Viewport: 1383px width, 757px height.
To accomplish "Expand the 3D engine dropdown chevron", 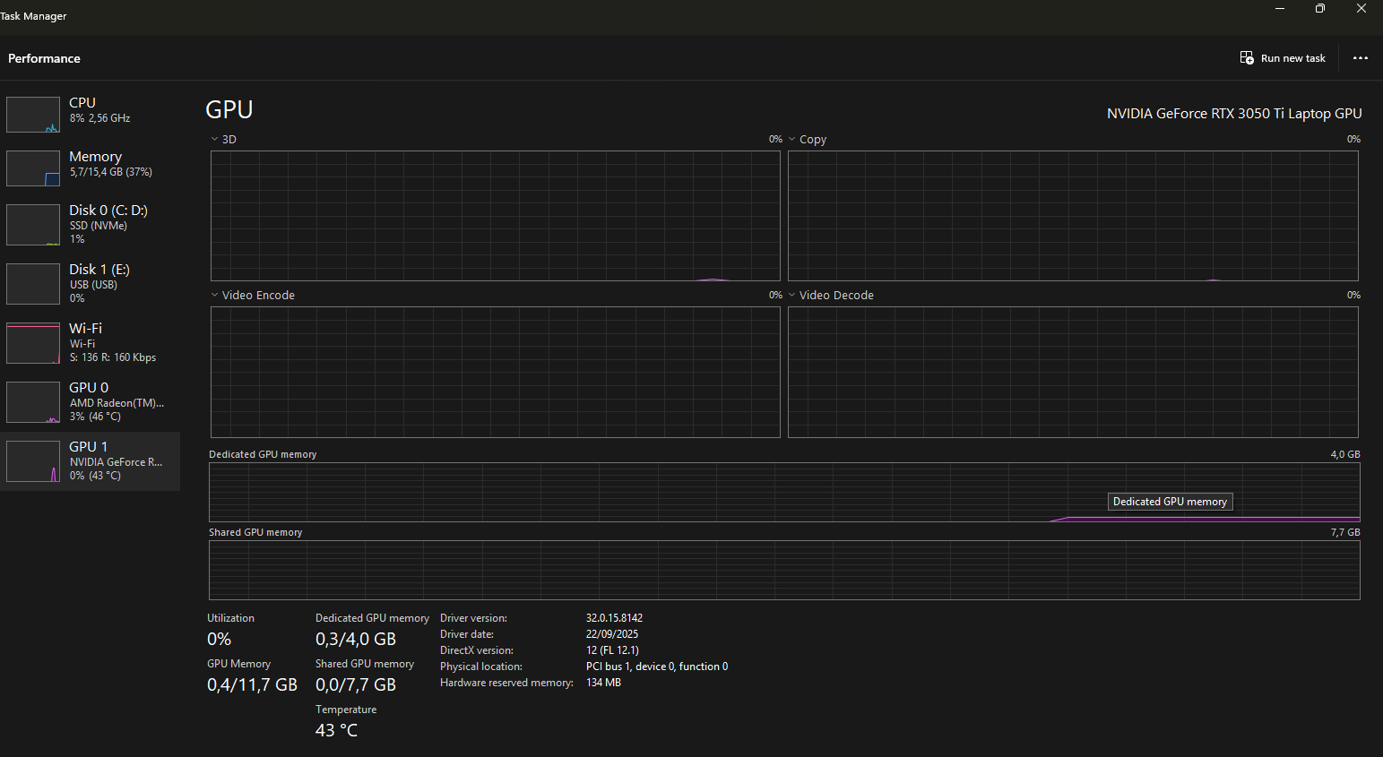I will tap(215, 140).
